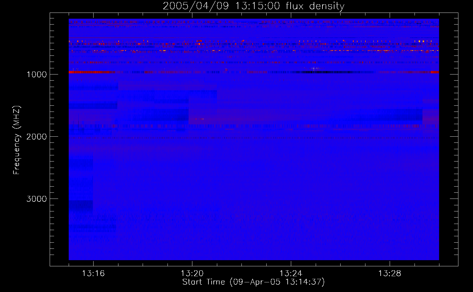The width and height of the screenshot is (473, 292).
Task: Click the "Frequency (MHZ)" axis label
Action: (x=17, y=140)
